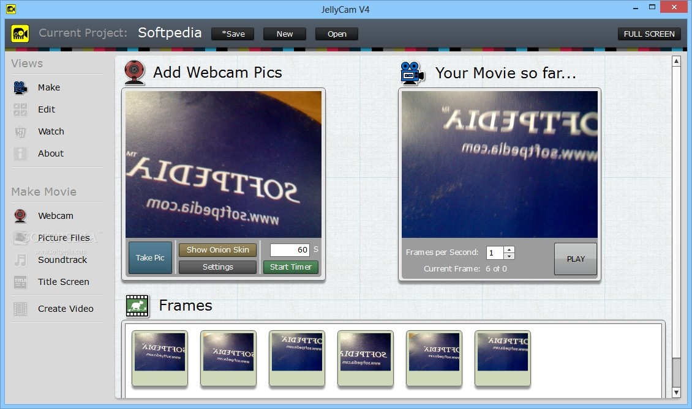Image resolution: width=692 pixels, height=409 pixels.
Task: Open the Create Video section
Action: 66,309
